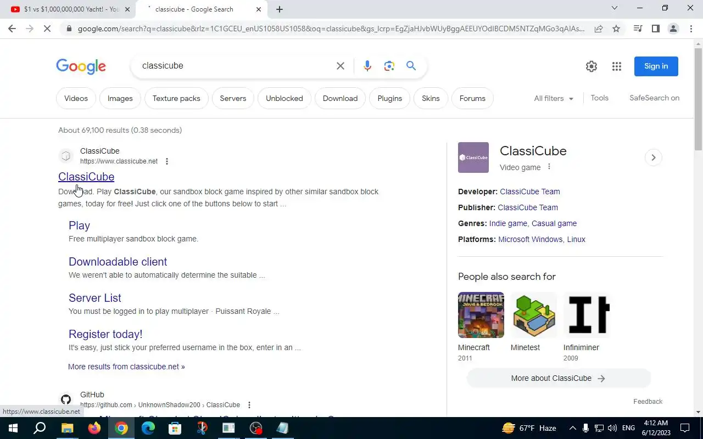Screen dimensions: 703x439
Task: Expand the All filters dropdown
Action: point(554,98)
